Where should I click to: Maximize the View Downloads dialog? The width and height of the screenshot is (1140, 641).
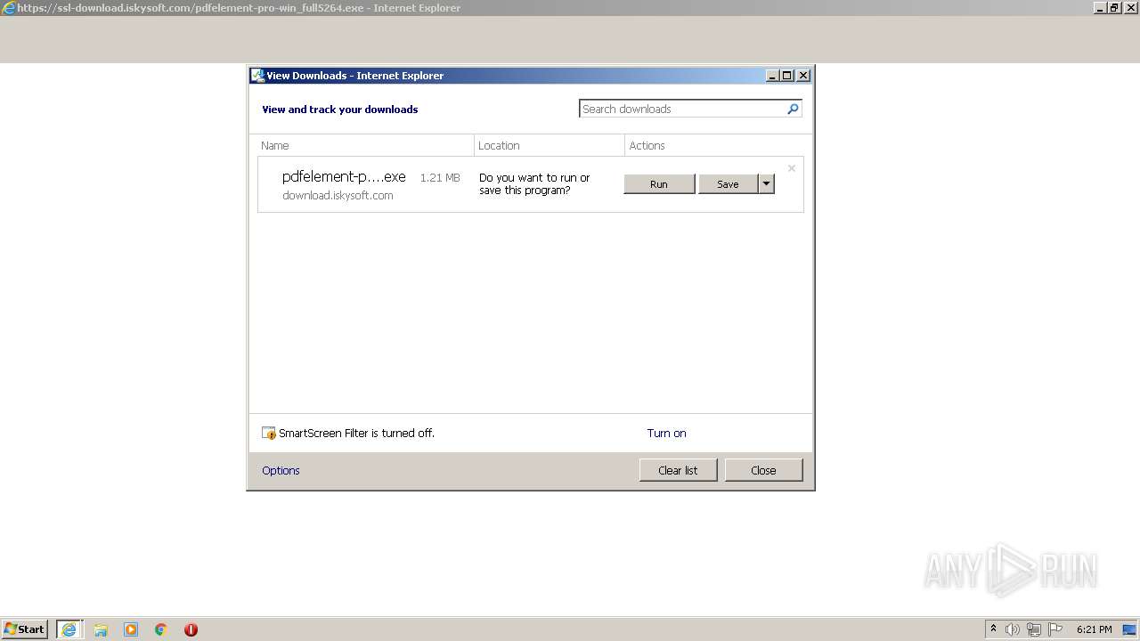pyautogui.click(x=787, y=76)
